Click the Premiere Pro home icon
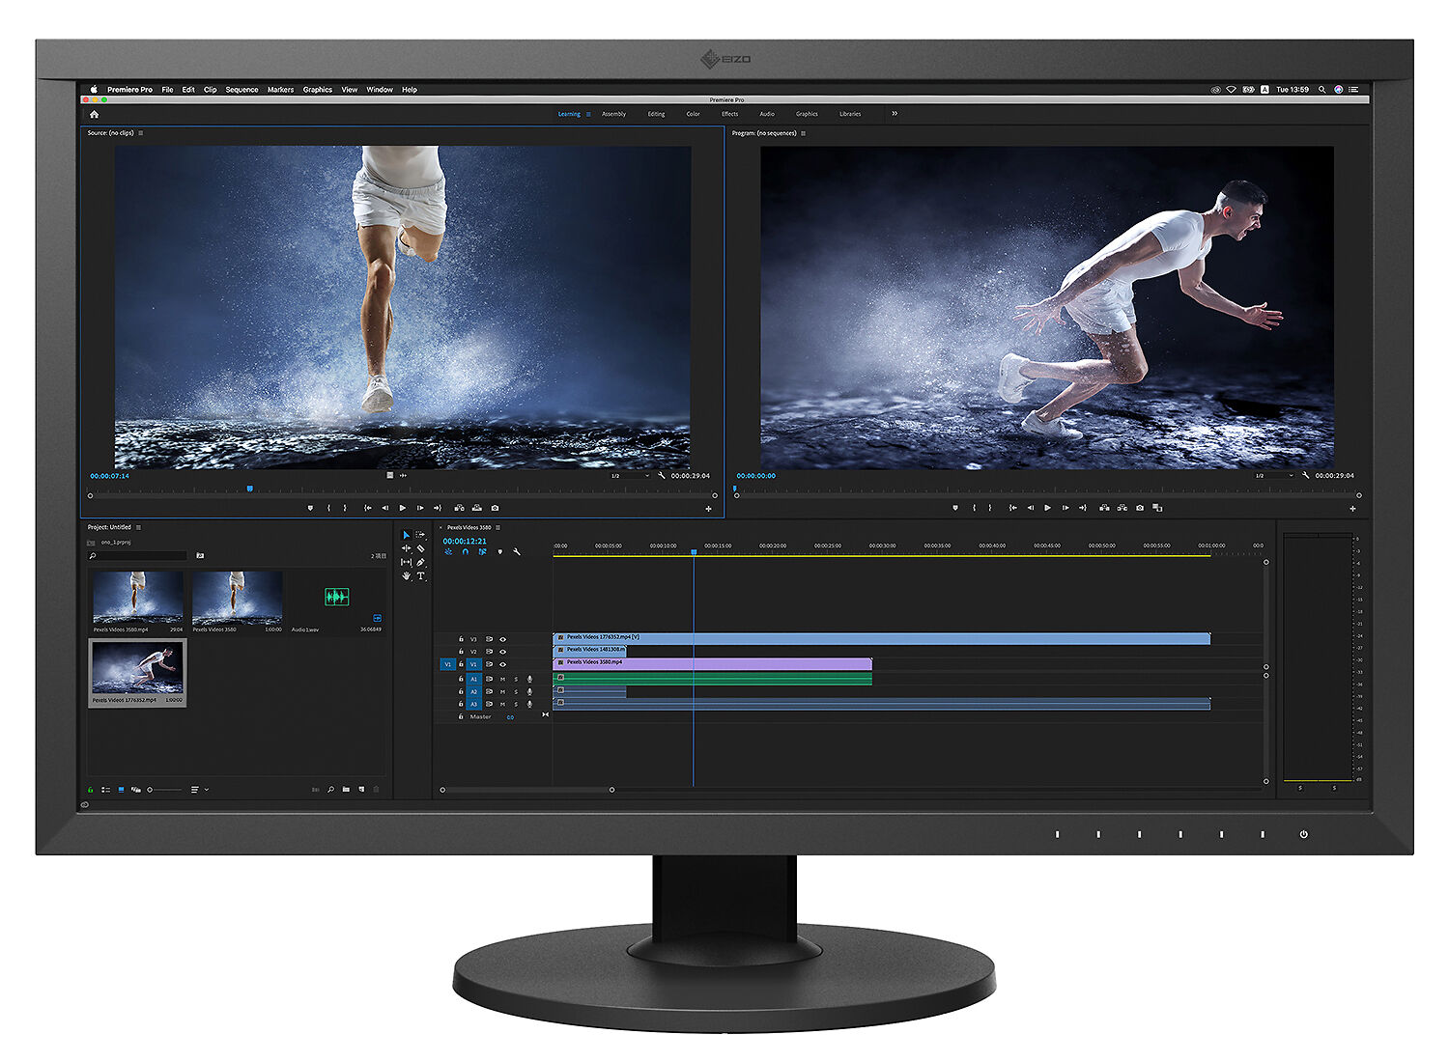1449x1062 pixels. pyautogui.click(x=93, y=113)
